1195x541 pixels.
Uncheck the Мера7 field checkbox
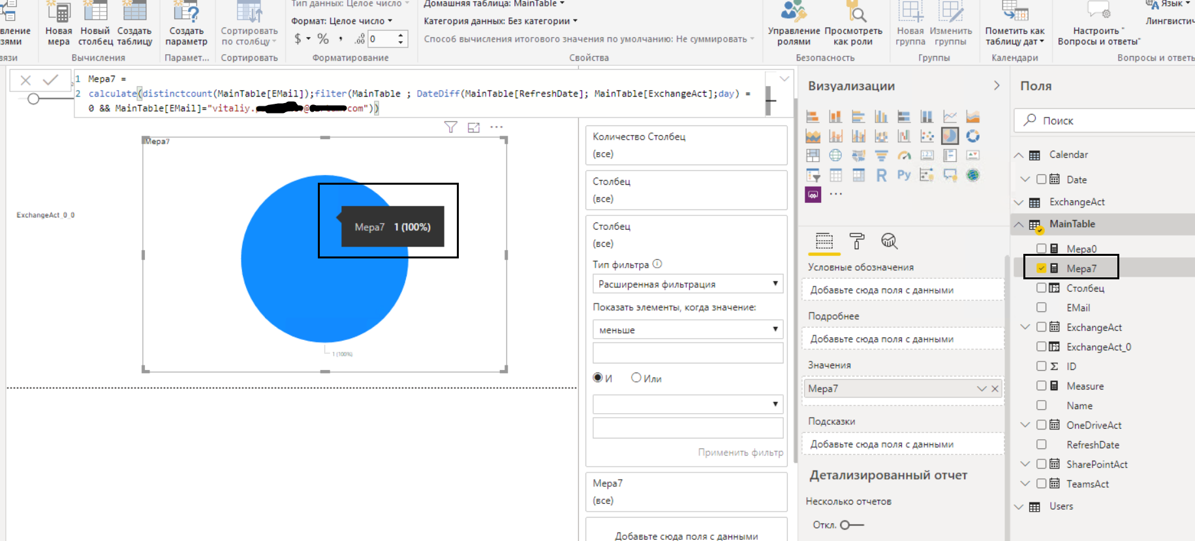[x=1042, y=268]
